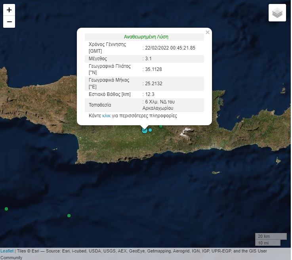The height and width of the screenshot is (260, 292).
Task: Open the 'κλικ' link for more information
Action: click(106, 116)
